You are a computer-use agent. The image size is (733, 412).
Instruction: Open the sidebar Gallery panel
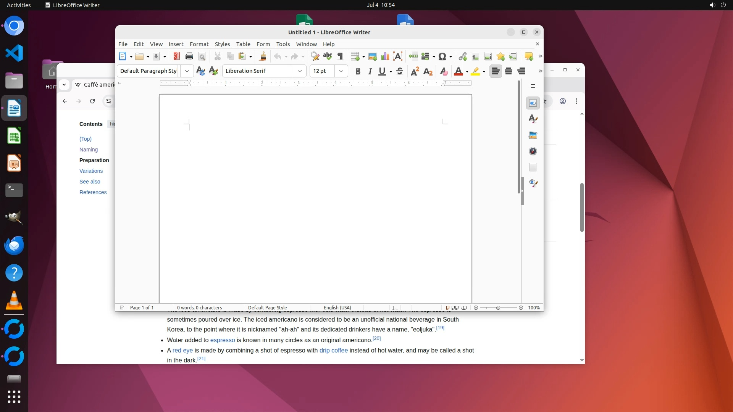(533, 135)
